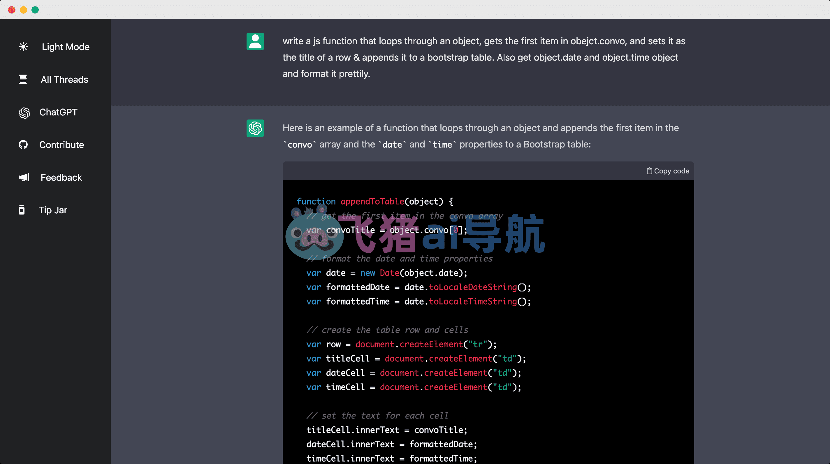Click the '// create the table row and cells' comment

[x=387, y=330]
